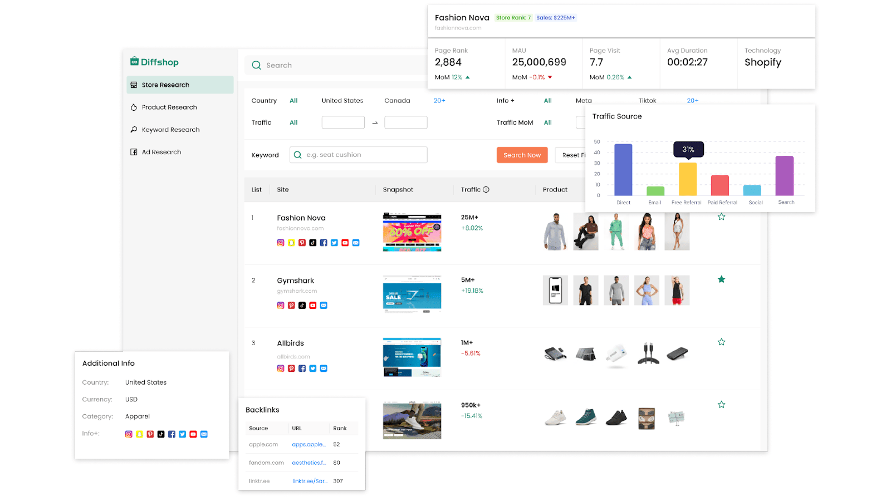
Task: Unfavorite Gymshark using the filled star
Action: [x=721, y=279]
